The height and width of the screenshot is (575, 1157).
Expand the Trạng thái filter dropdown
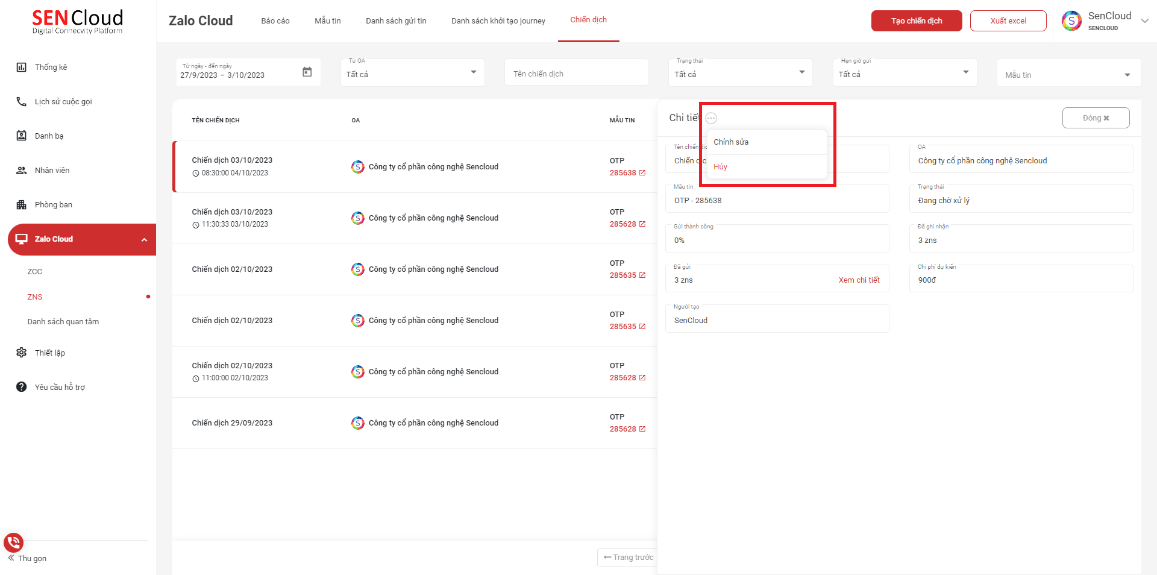pyautogui.click(x=801, y=72)
